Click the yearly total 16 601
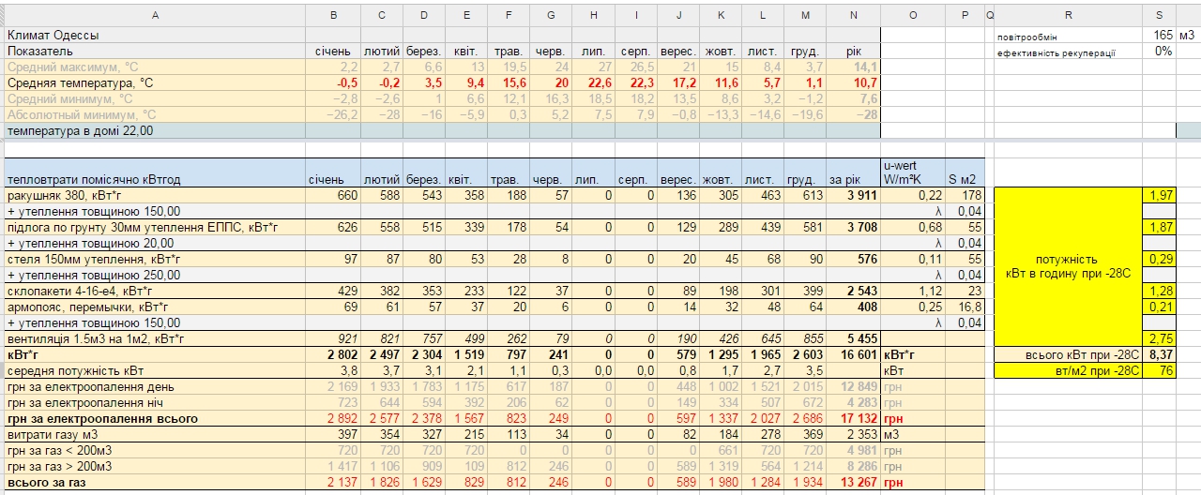The width and height of the screenshot is (1201, 495). pyautogui.click(x=854, y=354)
